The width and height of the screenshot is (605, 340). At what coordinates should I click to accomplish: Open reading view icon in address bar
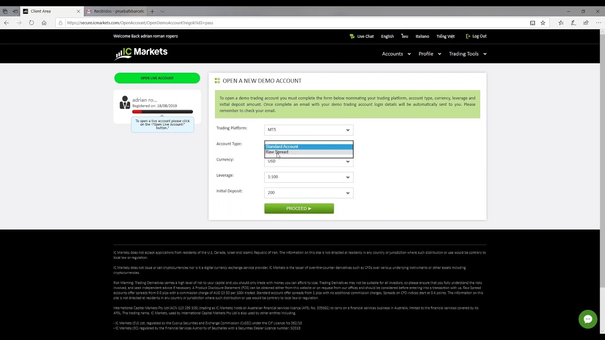pyautogui.click(x=532, y=23)
